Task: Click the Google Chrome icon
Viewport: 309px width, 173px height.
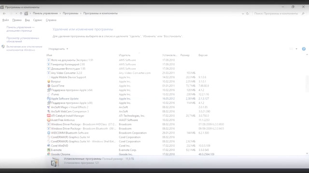Action: (49, 154)
